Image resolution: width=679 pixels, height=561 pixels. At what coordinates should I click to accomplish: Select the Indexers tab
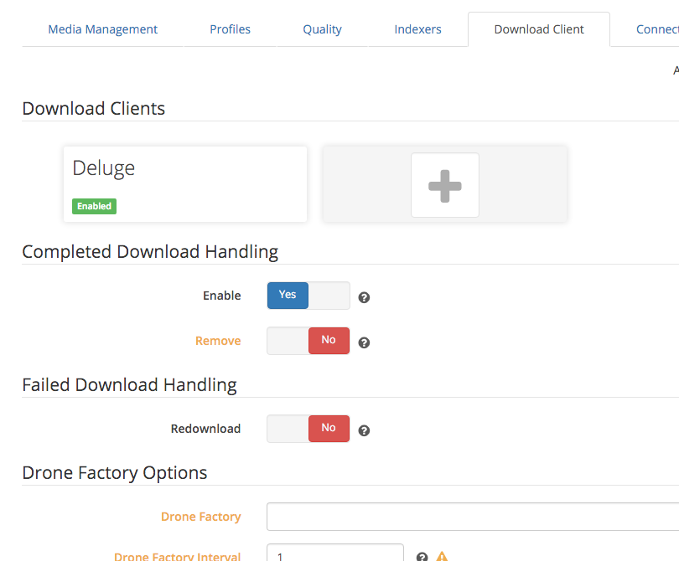point(417,29)
